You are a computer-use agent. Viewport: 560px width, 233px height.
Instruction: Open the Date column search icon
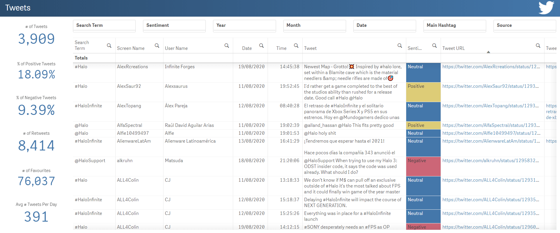pyautogui.click(x=261, y=45)
